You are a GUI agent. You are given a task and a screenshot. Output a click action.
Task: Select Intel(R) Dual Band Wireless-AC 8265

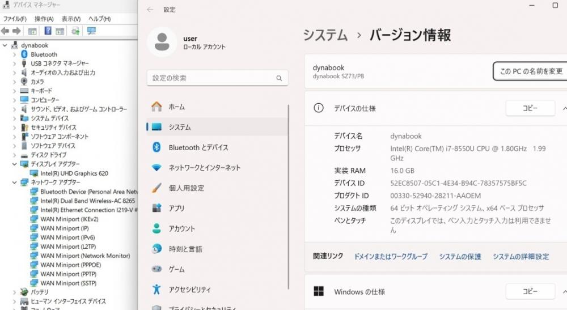[87, 201]
